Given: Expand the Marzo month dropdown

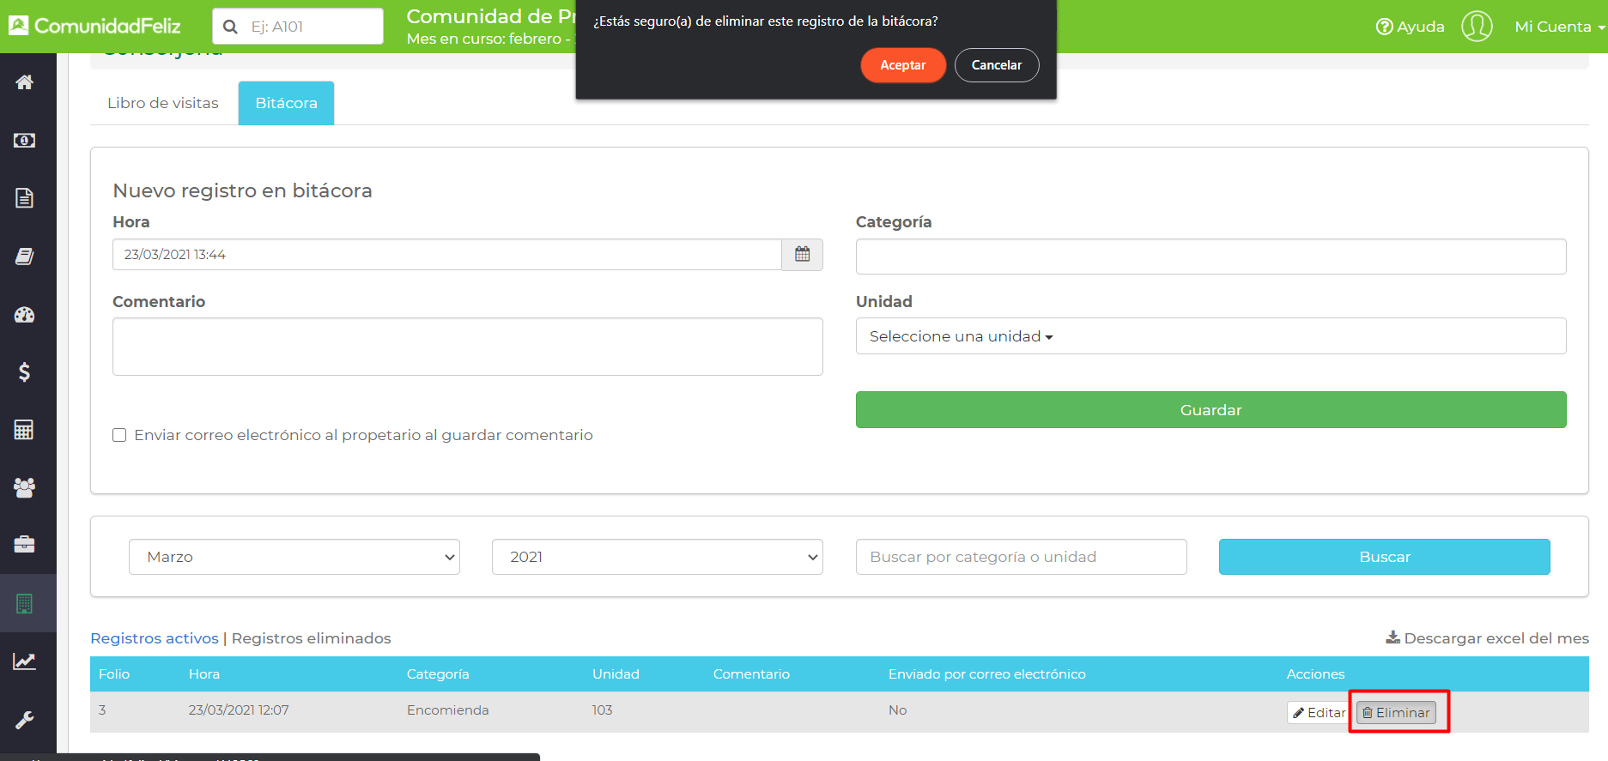Looking at the screenshot, I should (x=294, y=557).
